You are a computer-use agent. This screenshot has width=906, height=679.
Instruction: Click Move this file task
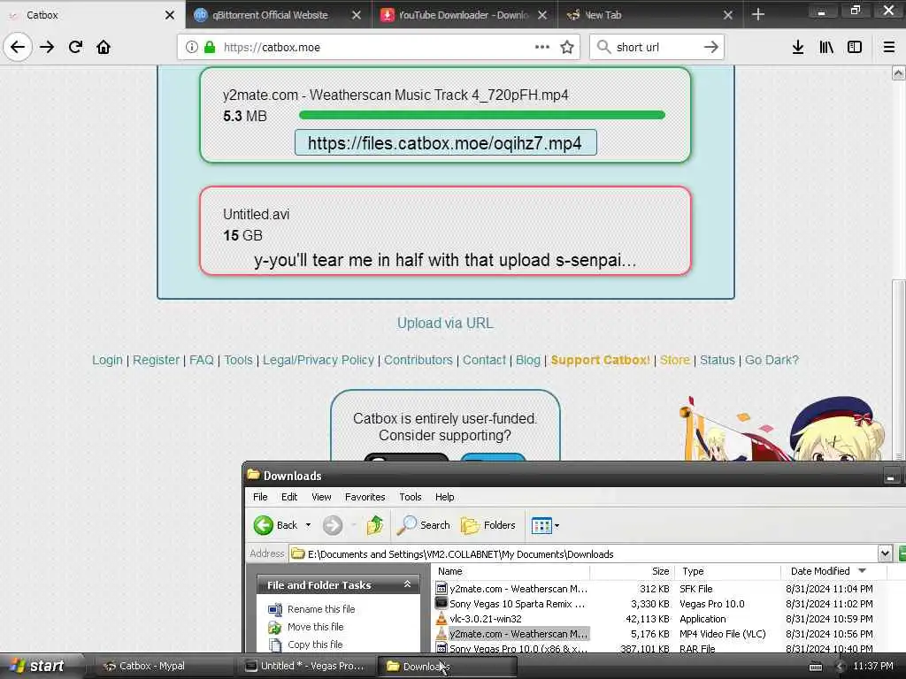315,627
